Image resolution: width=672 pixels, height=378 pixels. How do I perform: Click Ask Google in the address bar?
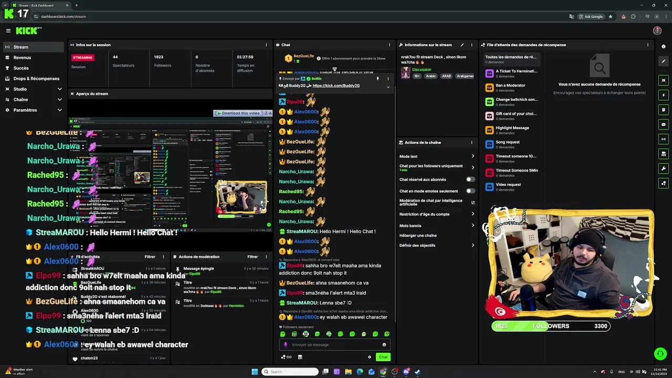click(591, 16)
